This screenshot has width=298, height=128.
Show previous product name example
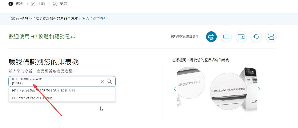click(175, 89)
